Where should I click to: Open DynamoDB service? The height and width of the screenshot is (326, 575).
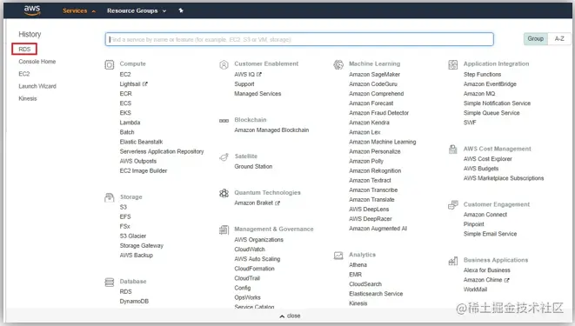pos(134,302)
